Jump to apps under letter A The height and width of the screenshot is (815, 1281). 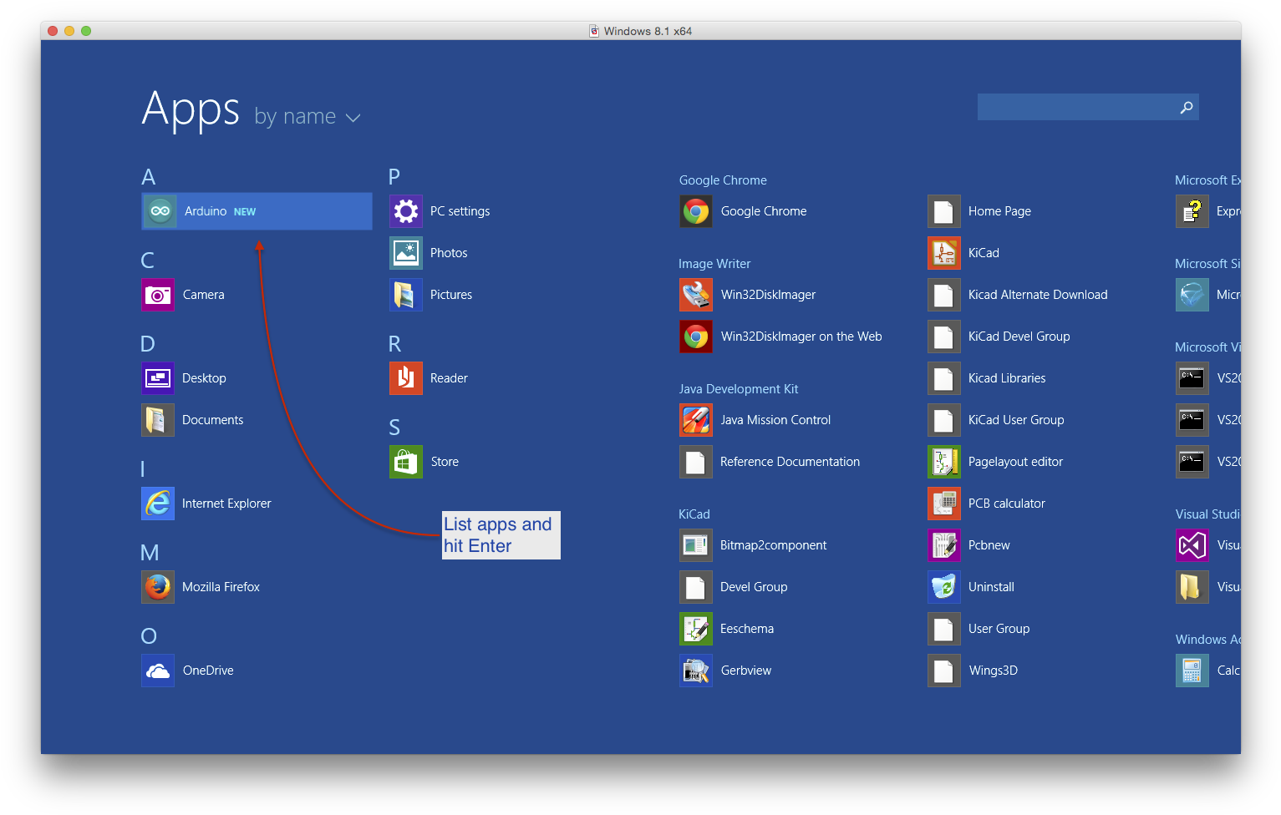tap(149, 177)
